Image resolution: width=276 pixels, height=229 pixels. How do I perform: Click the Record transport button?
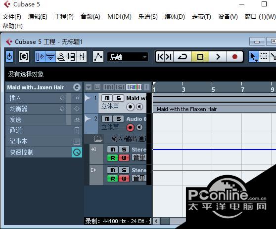click(x=235, y=57)
